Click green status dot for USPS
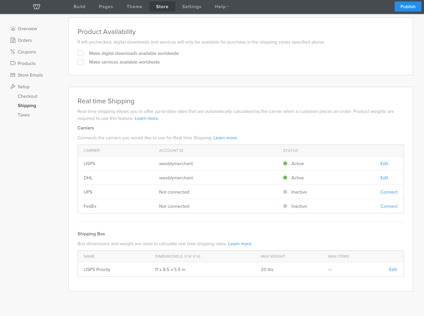This screenshot has height=316, width=424. [285, 163]
